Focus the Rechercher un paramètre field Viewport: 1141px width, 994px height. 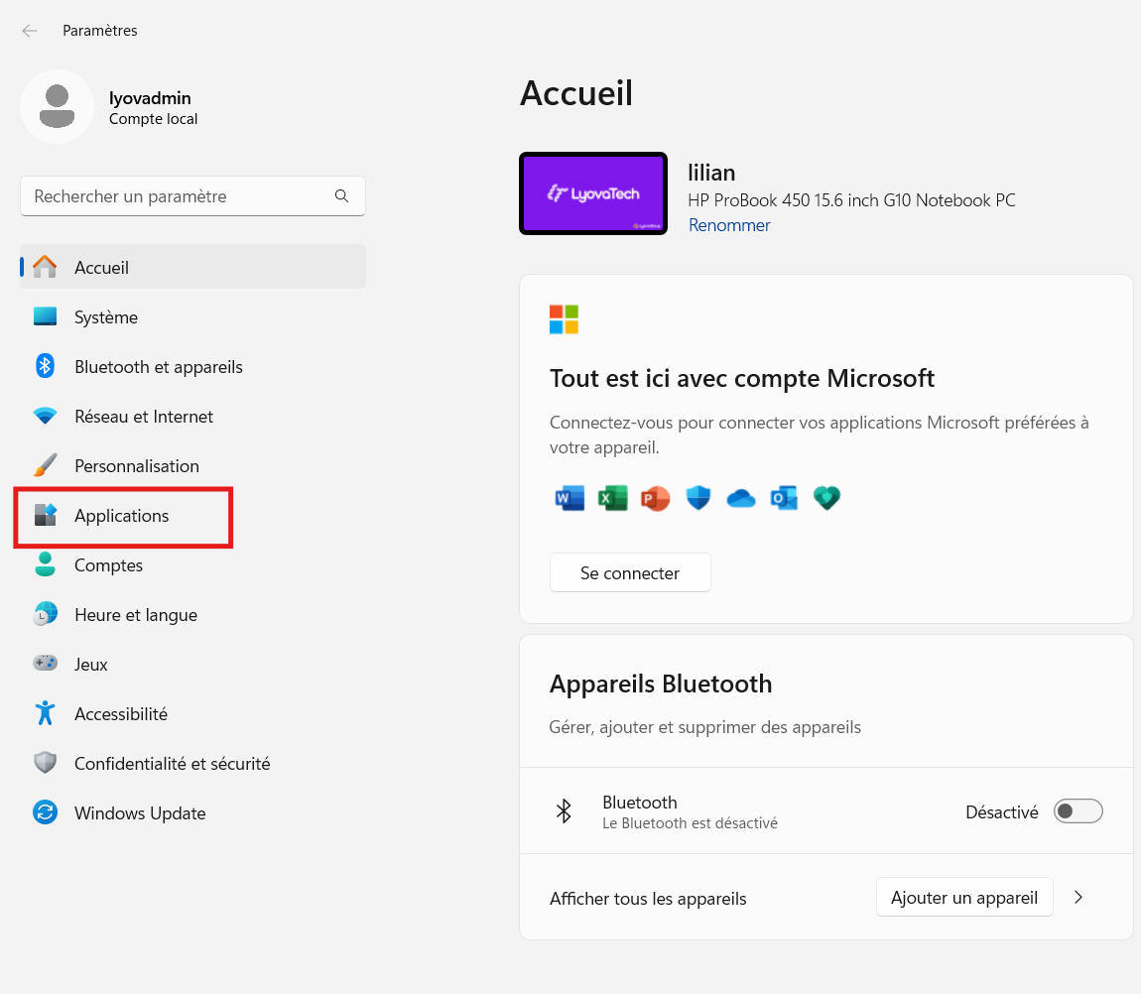click(179, 196)
